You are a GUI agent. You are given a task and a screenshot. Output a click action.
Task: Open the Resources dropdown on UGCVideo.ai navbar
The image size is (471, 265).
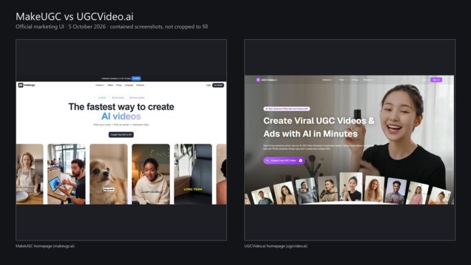[x=369, y=80]
